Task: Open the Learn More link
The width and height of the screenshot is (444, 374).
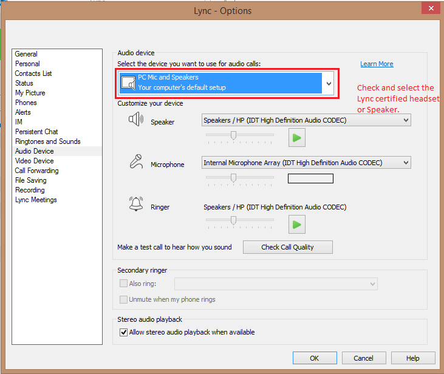Action: click(377, 64)
